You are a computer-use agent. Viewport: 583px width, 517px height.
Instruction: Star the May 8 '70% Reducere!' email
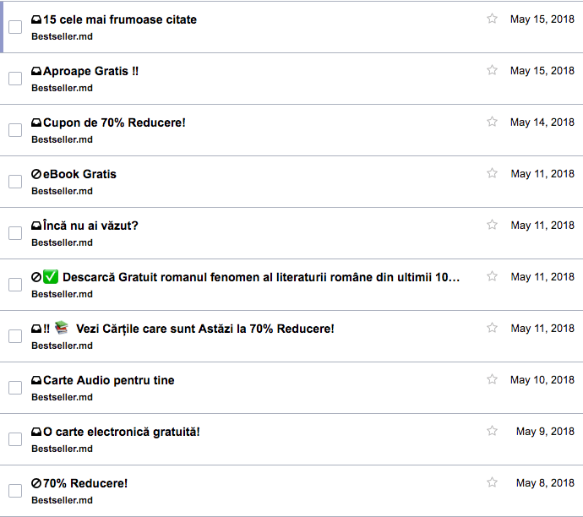(x=492, y=482)
